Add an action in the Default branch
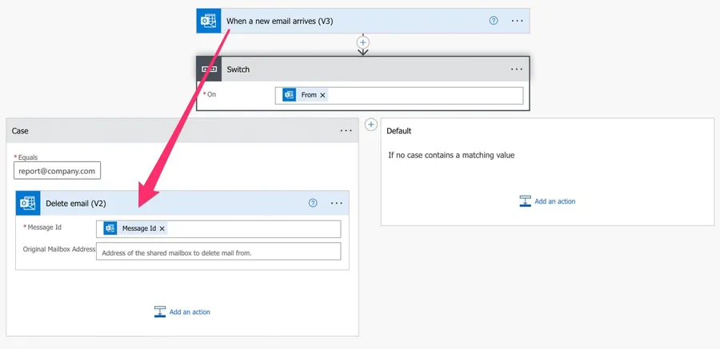The height and width of the screenshot is (349, 720). click(x=547, y=201)
